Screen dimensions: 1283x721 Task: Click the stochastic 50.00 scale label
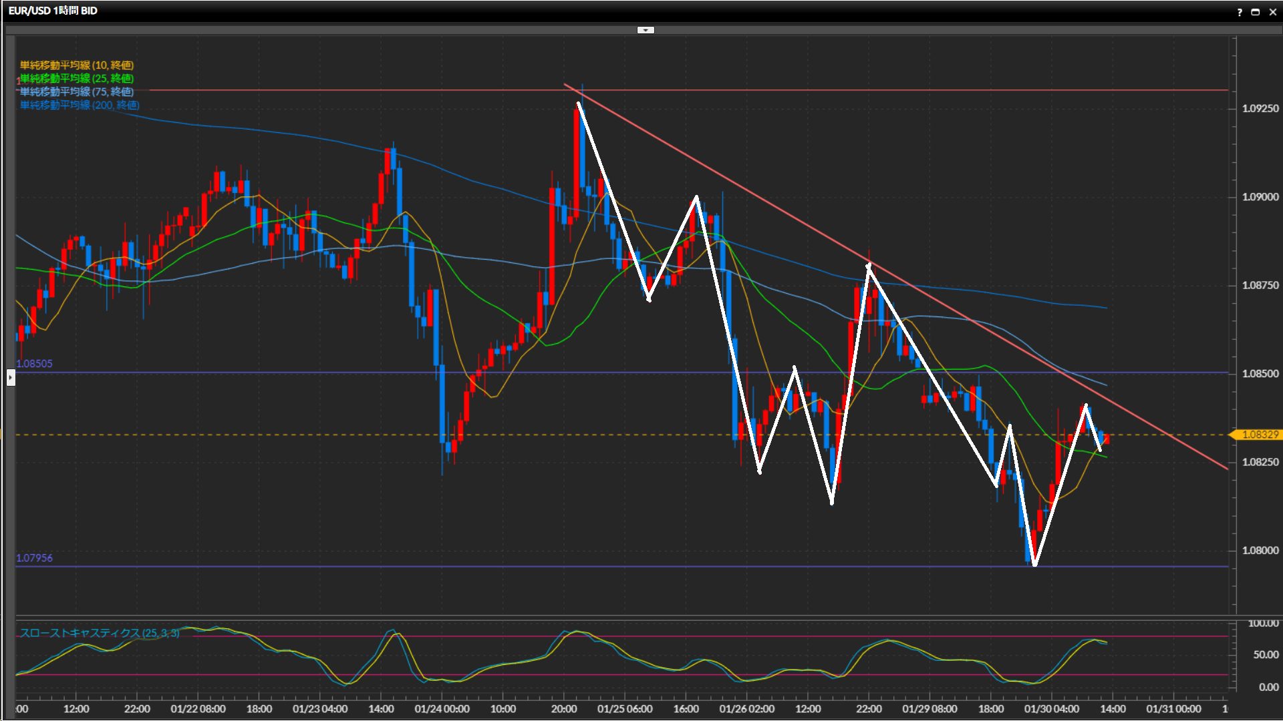[1265, 655]
